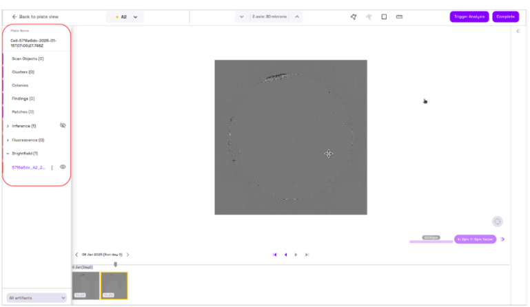Click the back arrow to plate view
This screenshot has width=530, height=307.
coord(14,17)
